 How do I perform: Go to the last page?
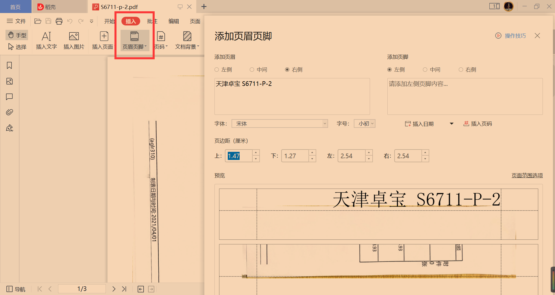(x=124, y=289)
